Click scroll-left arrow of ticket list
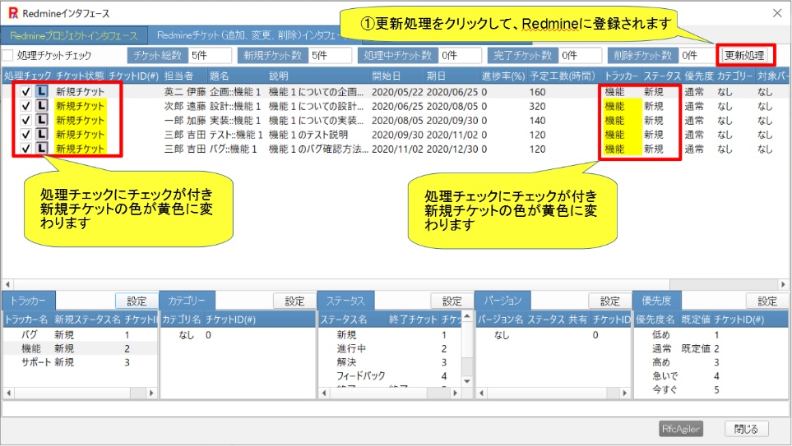The width and height of the screenshot is (792, 446). pos(7,284)
